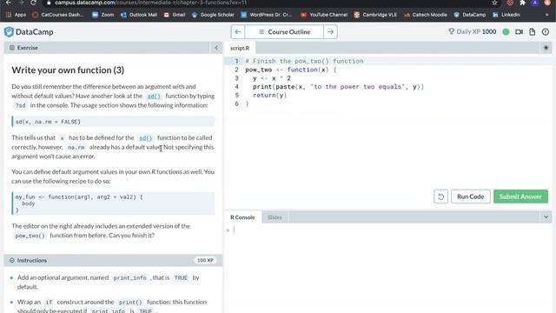
Task: Click the green status circle
Action: [x=506, y=32]
